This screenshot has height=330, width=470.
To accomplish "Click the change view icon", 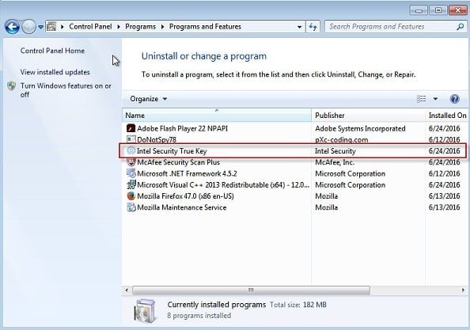I will [422, 99].
